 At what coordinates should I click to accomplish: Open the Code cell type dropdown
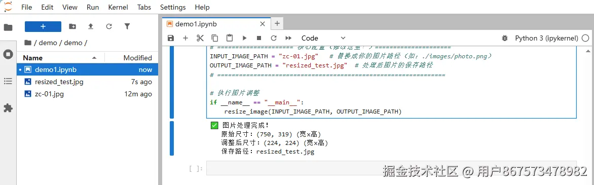pyautogui.click(x=323, y=38)
